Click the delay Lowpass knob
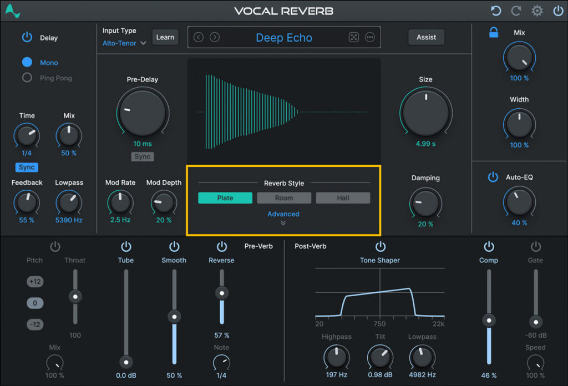This screenshot has height=386, width=568. [x=69, y=202]
